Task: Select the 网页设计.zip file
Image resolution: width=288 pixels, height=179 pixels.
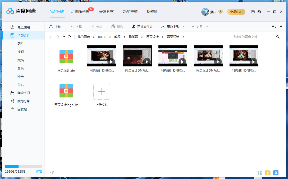Action: pos(66,59)
